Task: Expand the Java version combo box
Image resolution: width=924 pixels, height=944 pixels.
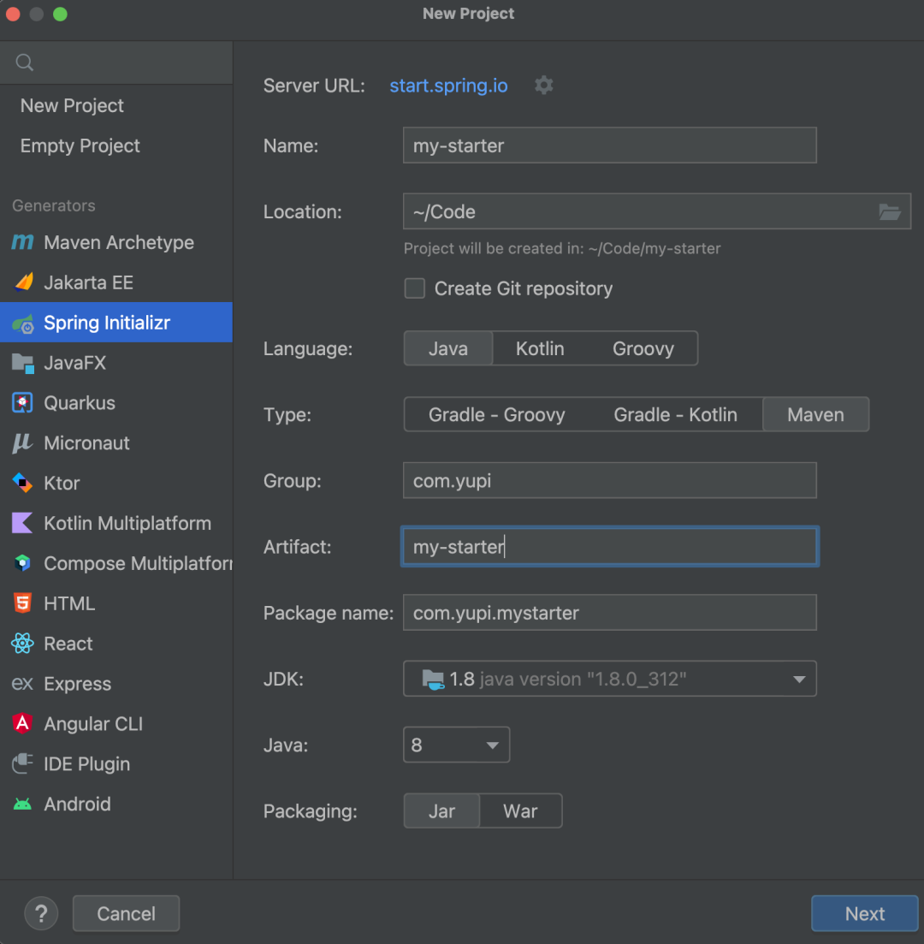Action: pyautogui.click(x=492, y=745)
